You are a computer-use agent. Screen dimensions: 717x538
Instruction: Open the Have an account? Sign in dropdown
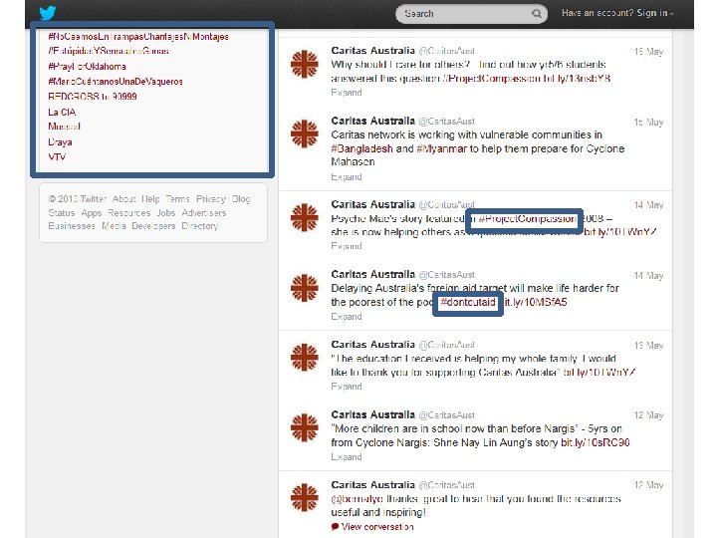[x=617, y=13]
